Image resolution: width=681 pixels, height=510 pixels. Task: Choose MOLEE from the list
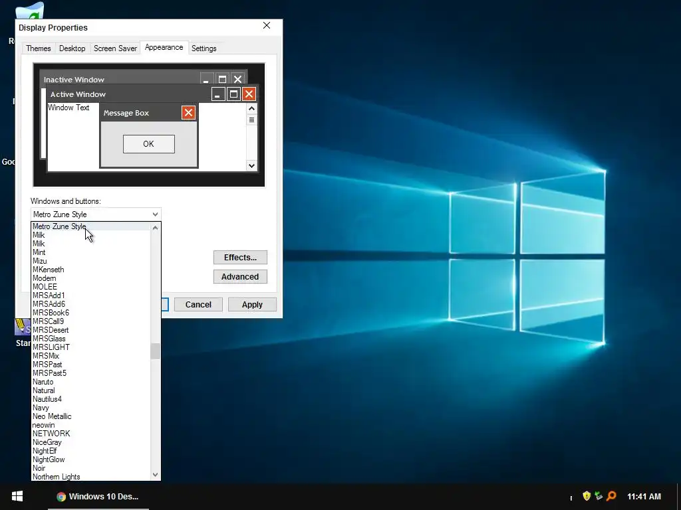[90, 287]
